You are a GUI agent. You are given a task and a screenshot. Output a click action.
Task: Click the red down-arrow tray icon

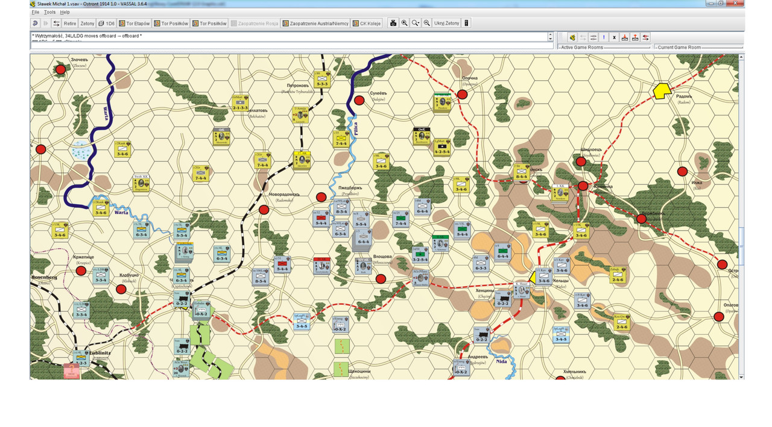(x=625, y=37)
